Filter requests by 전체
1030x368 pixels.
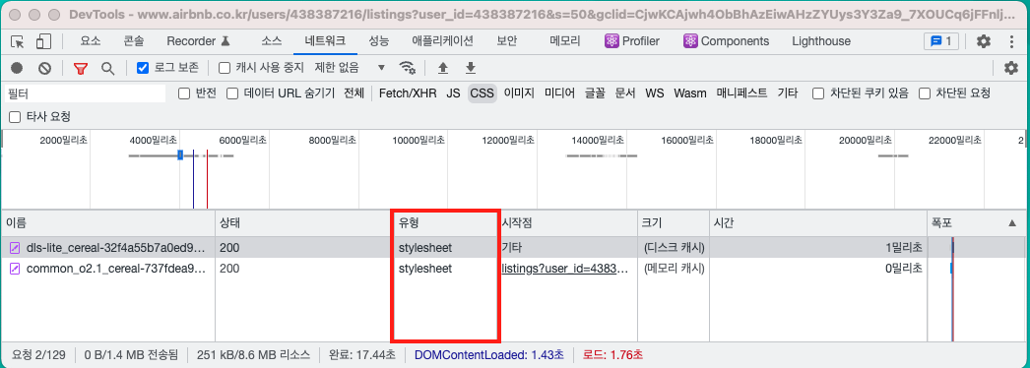[x=354, y=93]
